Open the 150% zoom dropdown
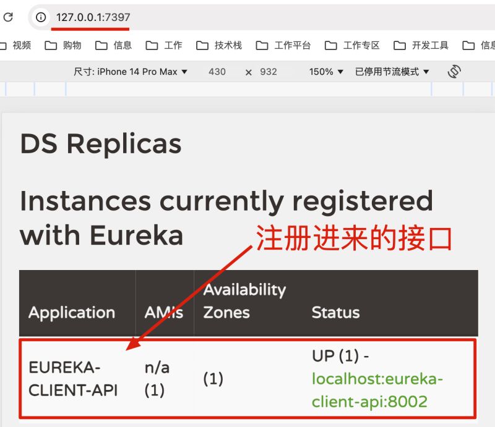Image resolution: width=495 pixels, height=427 pixels. click(326, 72)
